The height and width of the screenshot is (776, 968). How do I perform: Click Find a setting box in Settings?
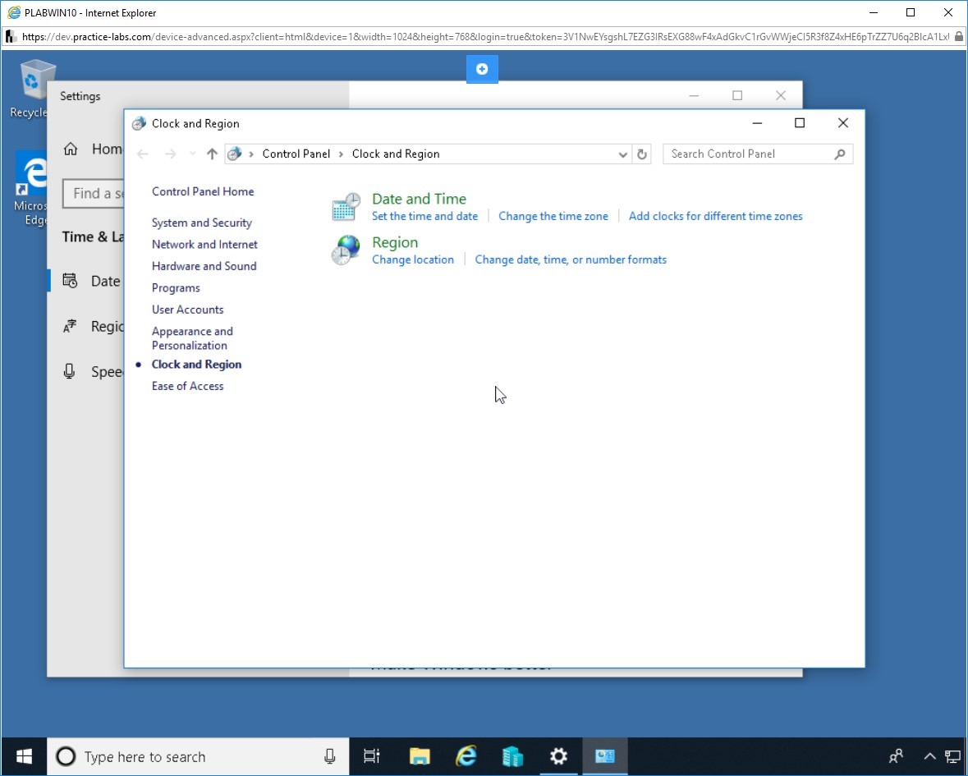tap(94, 193)
